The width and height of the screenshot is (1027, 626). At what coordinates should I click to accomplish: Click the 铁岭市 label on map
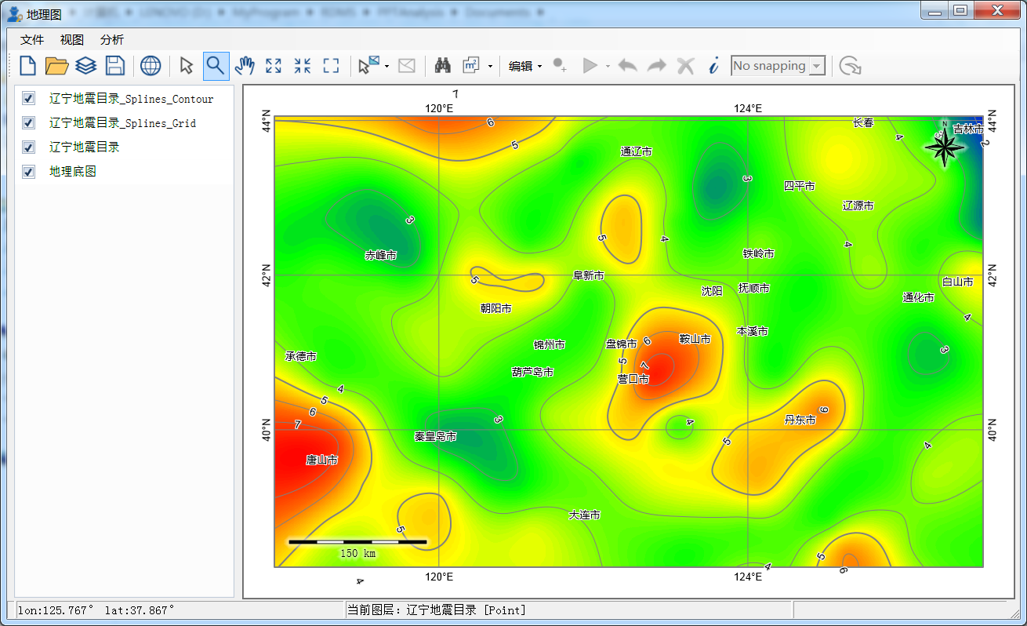click(759, 253)
